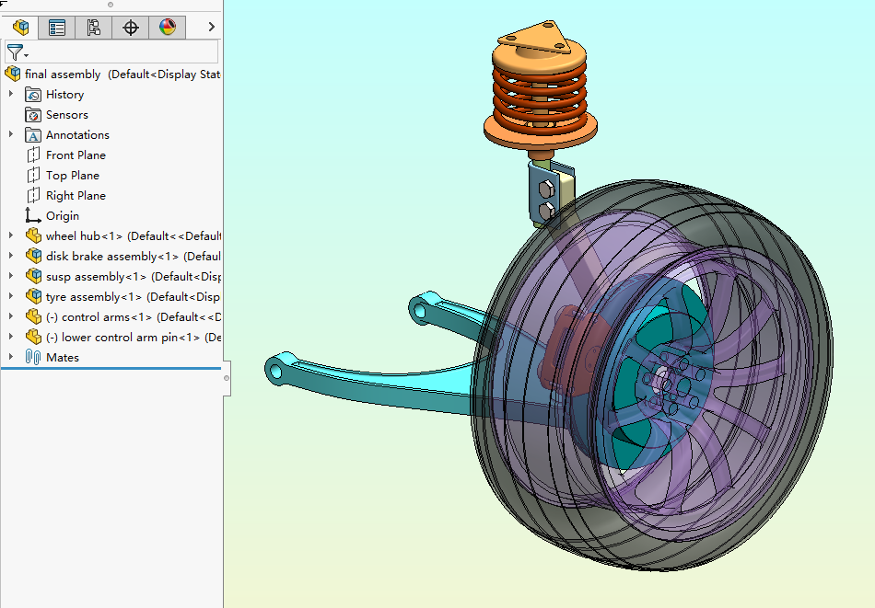Select the Annotations label

tap(77, 135)
